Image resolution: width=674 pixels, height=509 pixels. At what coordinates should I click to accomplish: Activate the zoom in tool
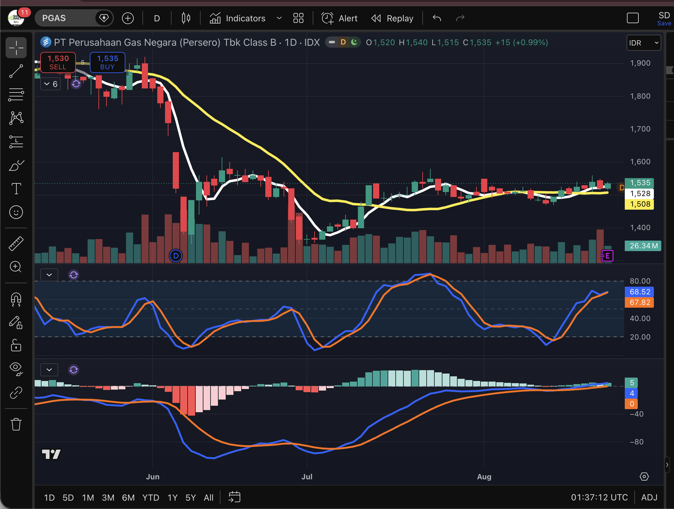[x=16, y=267]
